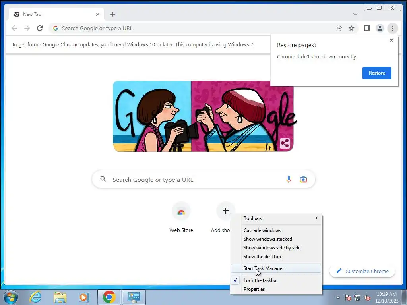Share the Google Doodle
Viewport: 407px width, 305px height.
[x=285, y=143]
